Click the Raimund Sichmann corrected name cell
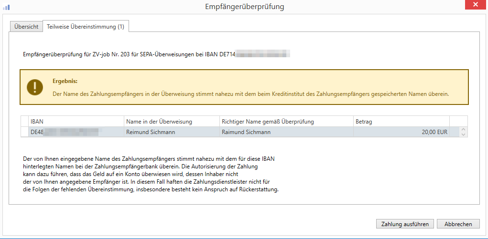Image resolution: width=488 pixels, height=239 pixels. coord(286,132)
